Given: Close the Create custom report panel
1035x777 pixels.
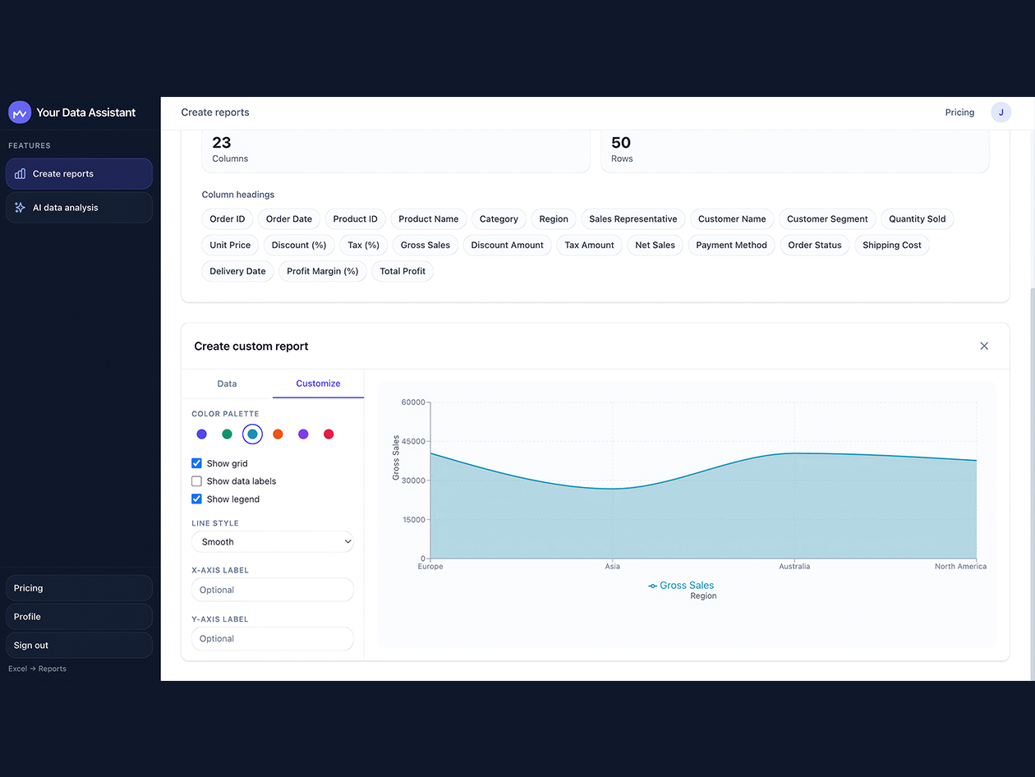Looking at the screenshot, I should (984, 346).
